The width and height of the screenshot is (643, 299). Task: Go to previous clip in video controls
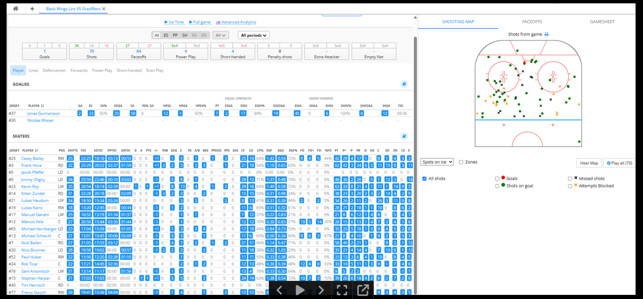point(280,290)
